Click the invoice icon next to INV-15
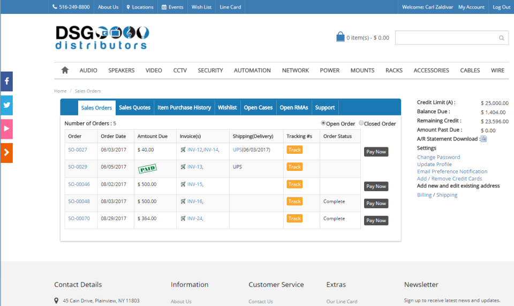This screenshot has width=514, height=306. point(183,184)
